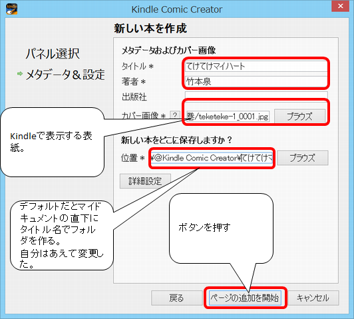Click the green arrow beside メタデータ＆設定

[x=20, y=74]
